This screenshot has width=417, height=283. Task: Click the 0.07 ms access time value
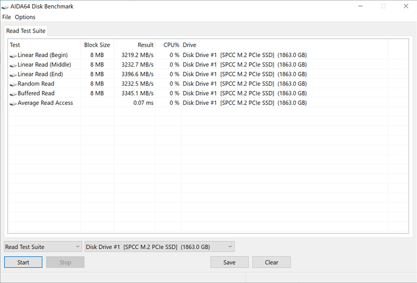143,103
